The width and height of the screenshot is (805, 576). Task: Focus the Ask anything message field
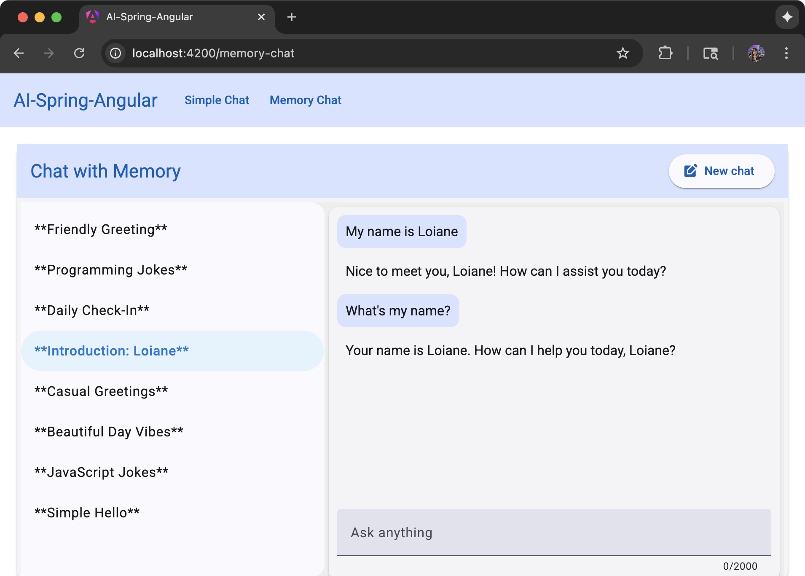pyautogui.click(x=553, y=533)
